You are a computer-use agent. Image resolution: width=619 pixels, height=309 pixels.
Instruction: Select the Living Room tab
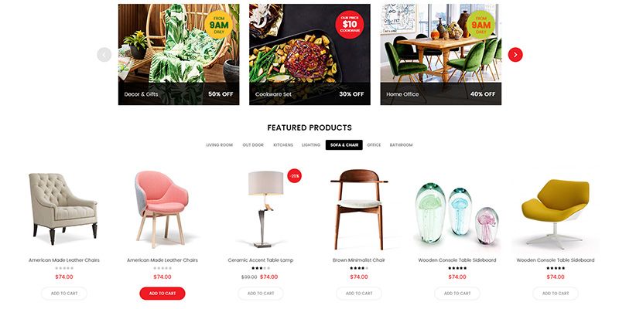pos(220,145)
